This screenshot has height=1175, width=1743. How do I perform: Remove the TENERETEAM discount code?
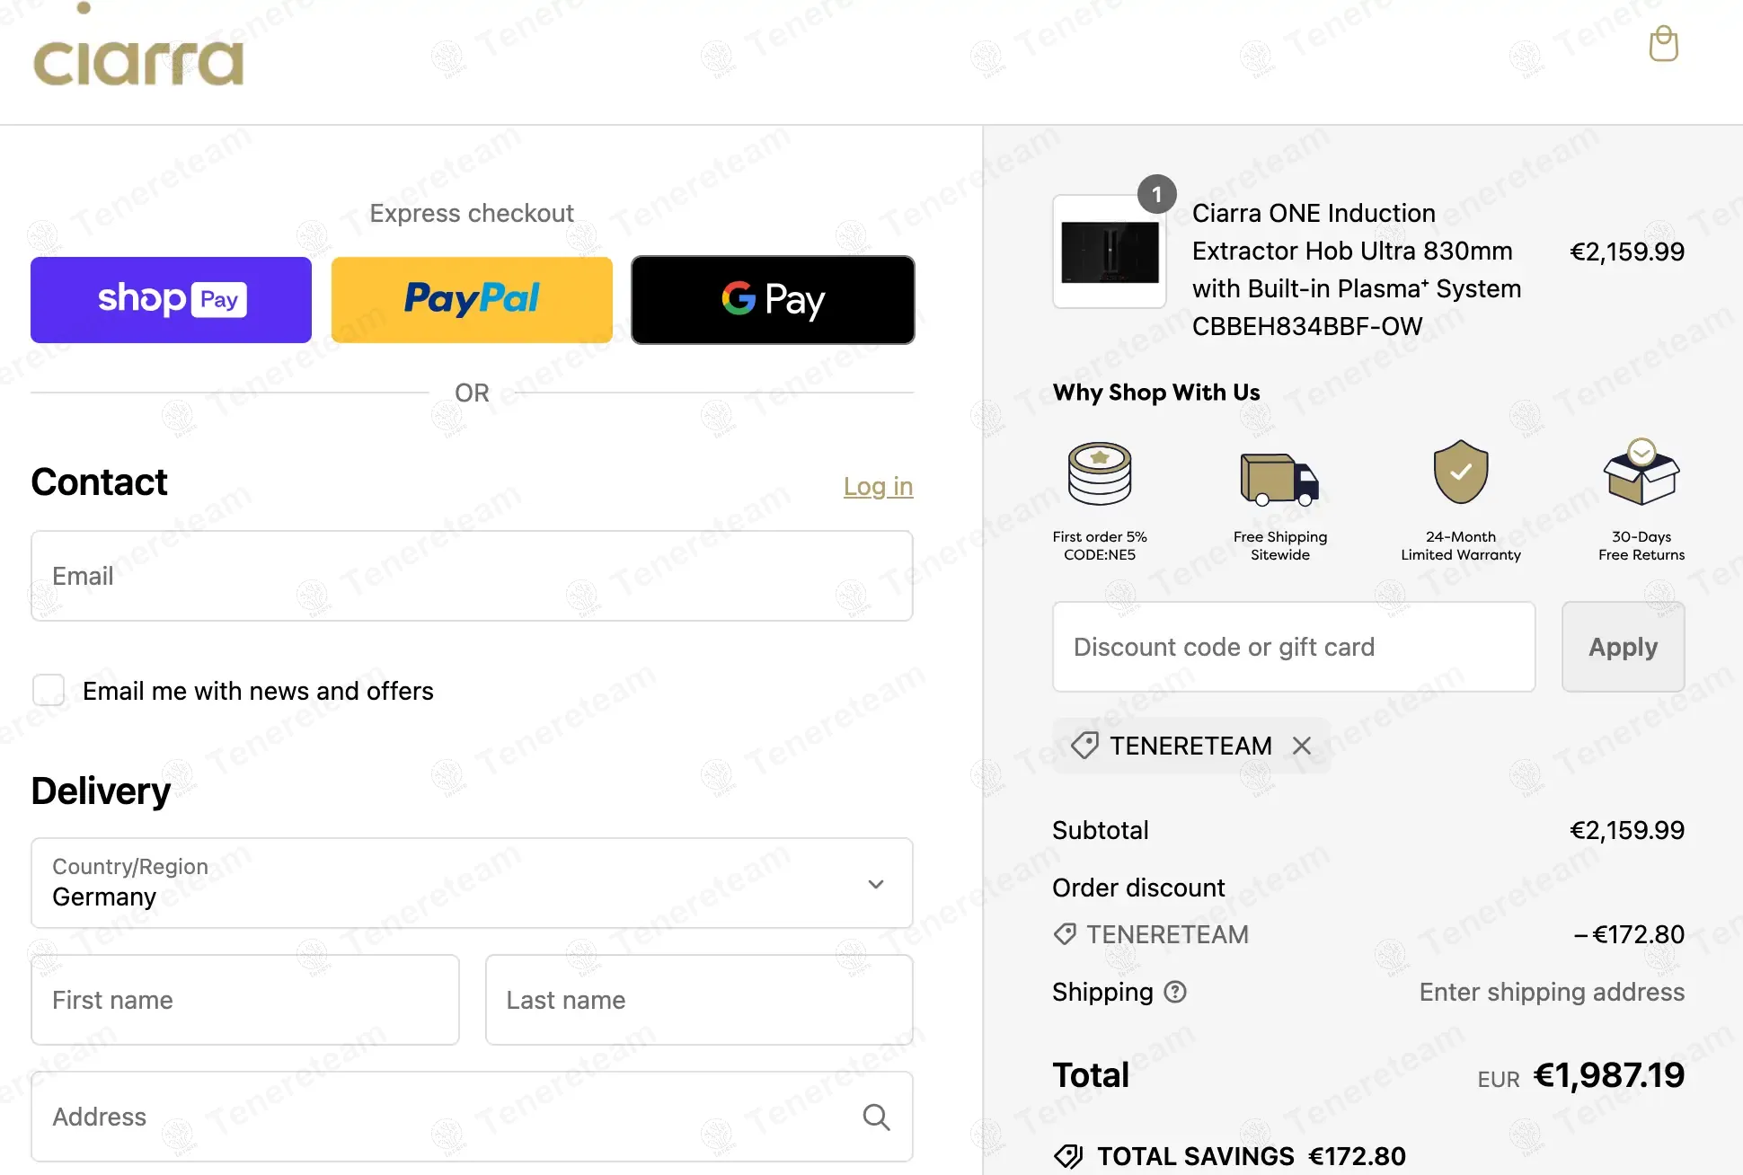click(1301, 746)
